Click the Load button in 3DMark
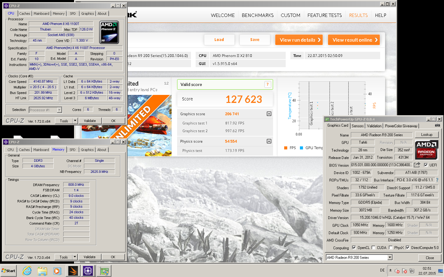444x277 pixels. pos(219,40)
